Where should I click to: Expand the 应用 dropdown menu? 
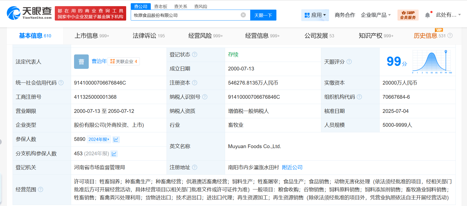coord(315,15)
